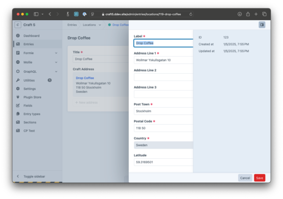Toggle the Safari sidebar panel icon
This screenshot has height=199, width=283.
[x=36, y=14]
